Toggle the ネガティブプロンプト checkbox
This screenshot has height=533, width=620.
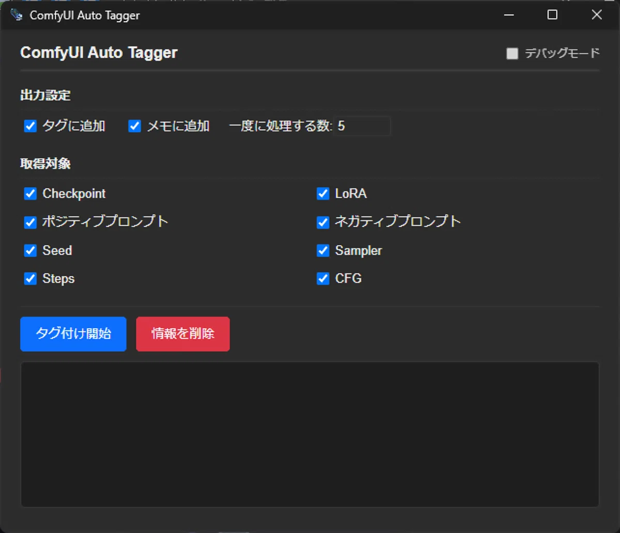point(323,222)
